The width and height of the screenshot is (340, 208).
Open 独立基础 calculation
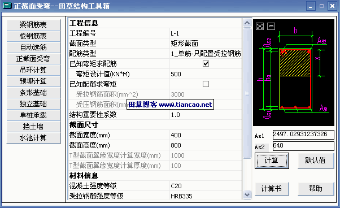(x=33, y=104)
